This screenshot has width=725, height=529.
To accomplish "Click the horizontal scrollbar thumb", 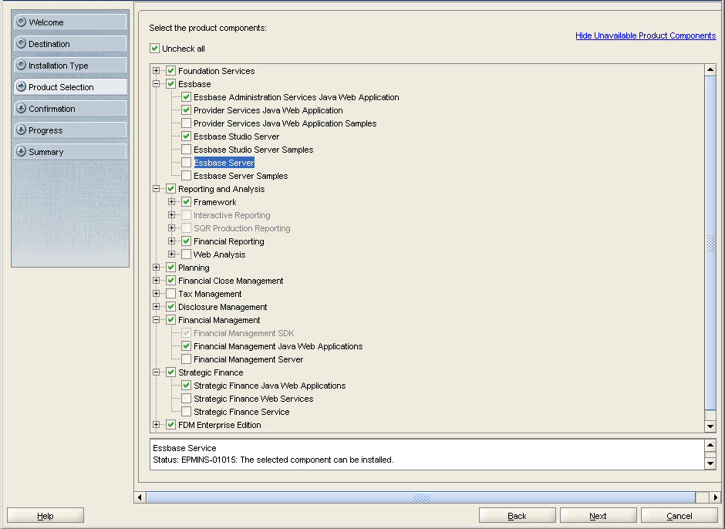I will tap(421, 497).
